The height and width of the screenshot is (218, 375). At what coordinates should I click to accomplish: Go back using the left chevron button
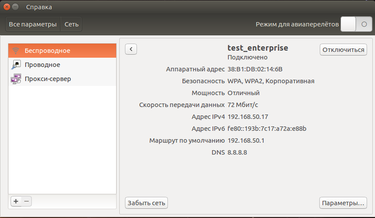click(131, 49)
